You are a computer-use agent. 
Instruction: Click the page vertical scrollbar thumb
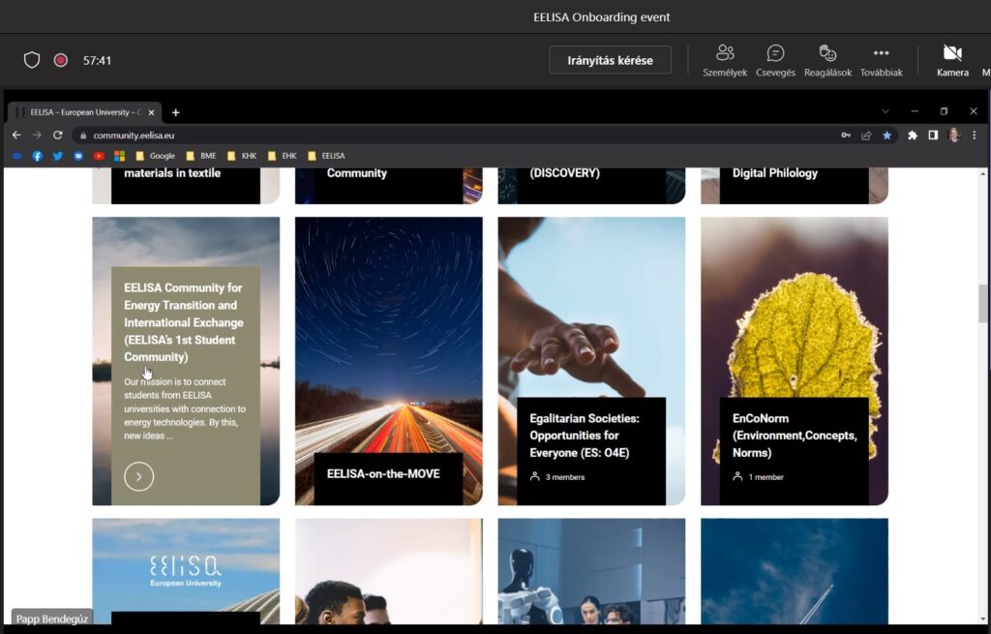click(983, 303)
